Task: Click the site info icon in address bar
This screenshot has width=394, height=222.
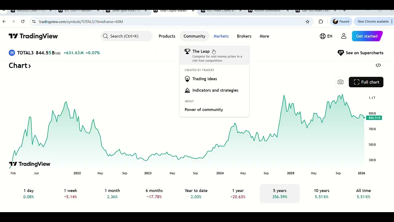Action: click(x=34, y=22)
